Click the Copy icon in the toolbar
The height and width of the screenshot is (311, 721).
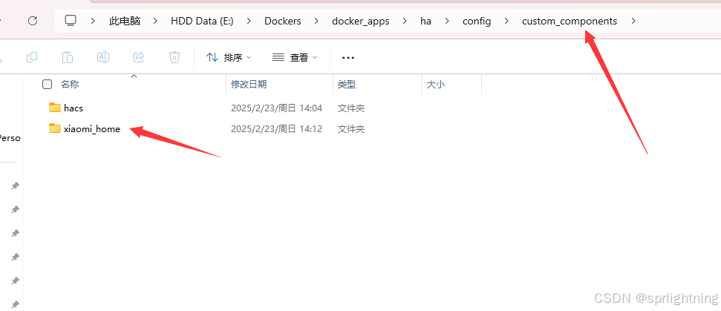coord(32,57)
